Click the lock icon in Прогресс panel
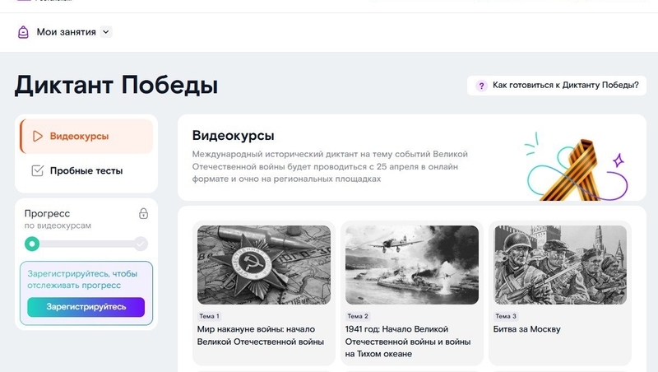The height and width of the screenshot is (372, 658). [x=143, y=214]
